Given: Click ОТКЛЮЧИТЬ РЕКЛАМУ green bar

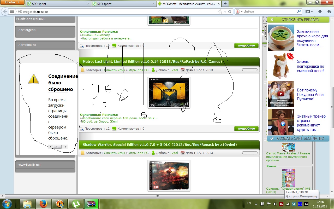Looking at the screenshot, I should point(298,20).
